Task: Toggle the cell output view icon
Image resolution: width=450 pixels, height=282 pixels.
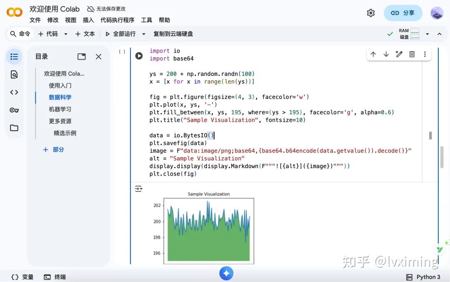Action: pos(139,189)
